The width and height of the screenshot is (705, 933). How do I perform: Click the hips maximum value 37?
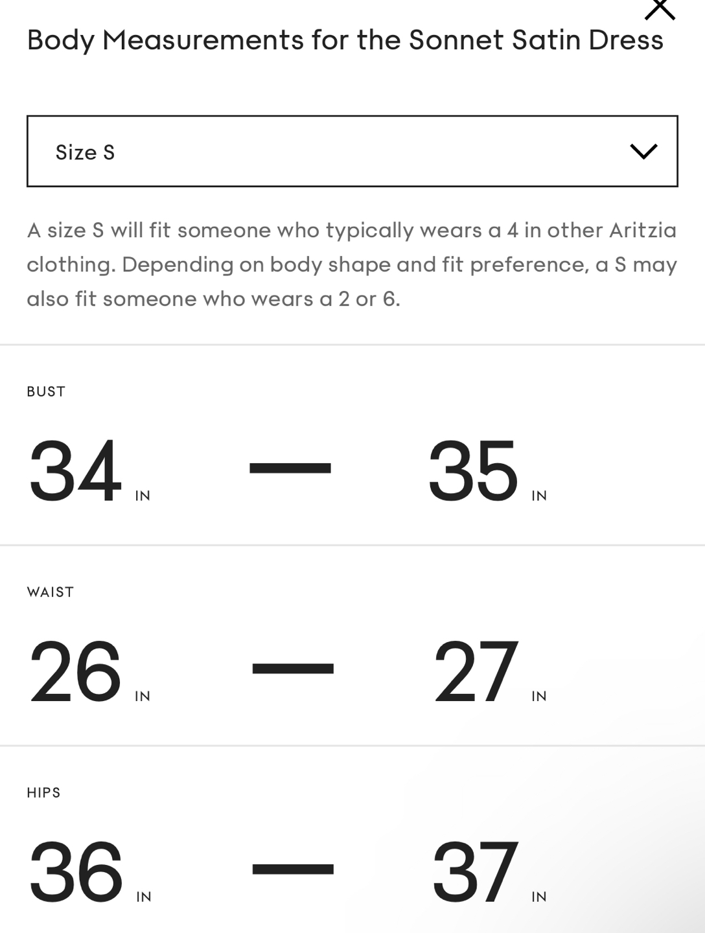click(x=475, y=872)
